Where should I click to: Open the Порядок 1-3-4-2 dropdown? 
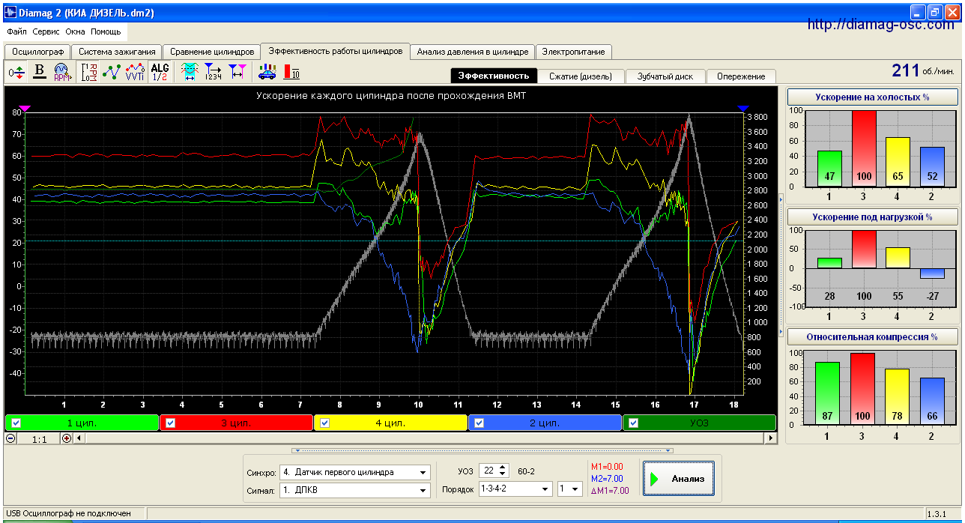[x=544, y=489]
